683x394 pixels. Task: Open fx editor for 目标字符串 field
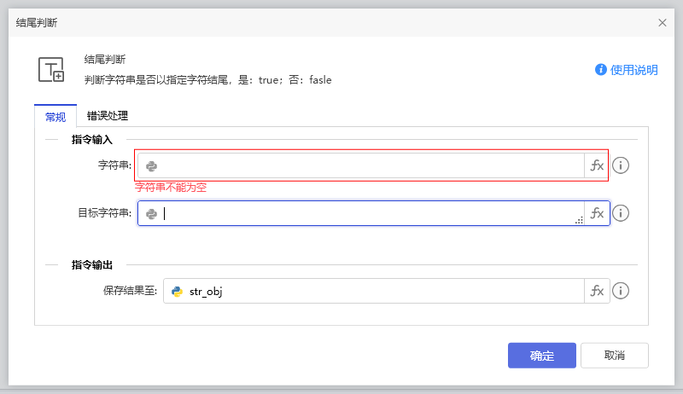(x=597, y=213)
